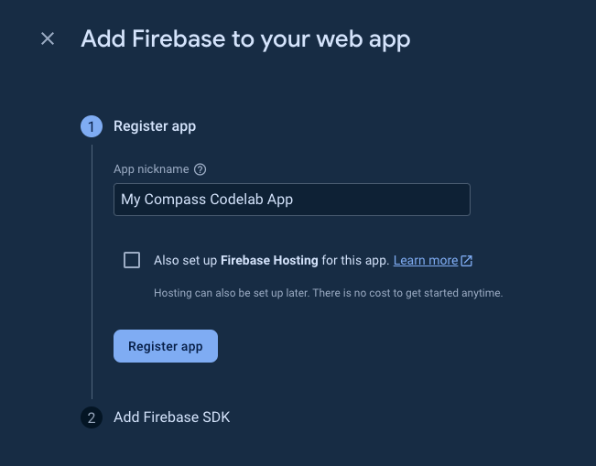Close the Add Firebase dialog
The height and width of the screenshot is (466, 596).
point(48,38)
